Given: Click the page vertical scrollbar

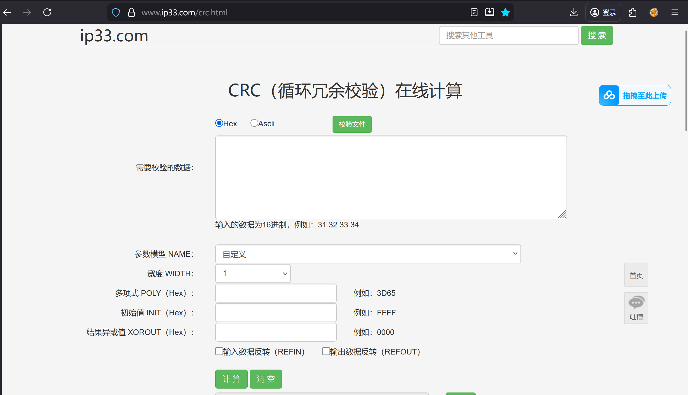Looking at the screenshot, I should (x=686, y=81).
